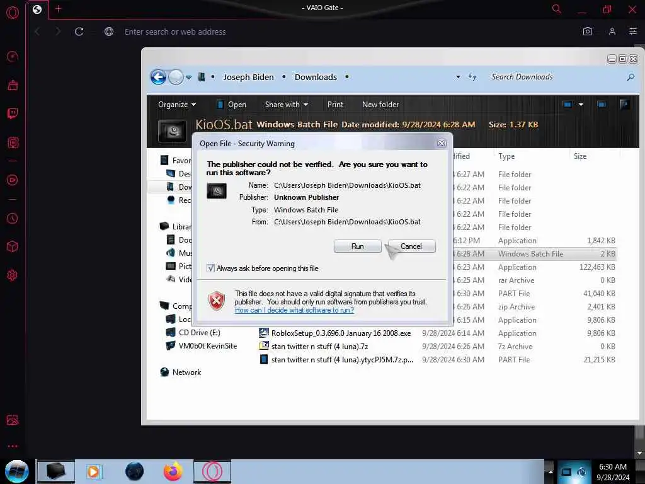Viewport: 645px width, 484px height.
Task: Open the recent locations dropdown arrow
Action: coord(188,78)
